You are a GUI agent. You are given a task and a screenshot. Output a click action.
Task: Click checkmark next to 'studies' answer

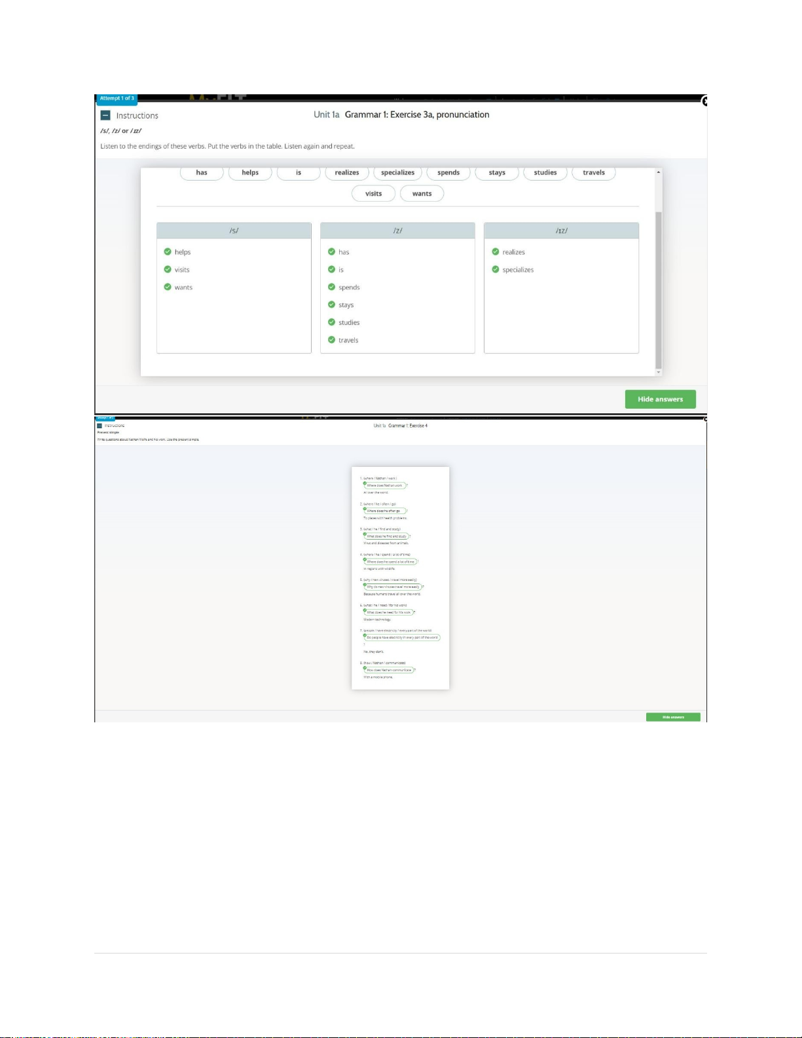(331, 322)
